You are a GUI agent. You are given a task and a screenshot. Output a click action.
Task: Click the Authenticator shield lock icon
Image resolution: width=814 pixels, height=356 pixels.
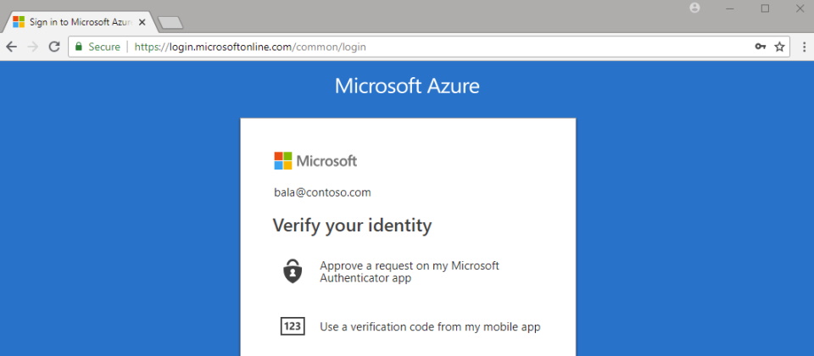pos(292,271)
